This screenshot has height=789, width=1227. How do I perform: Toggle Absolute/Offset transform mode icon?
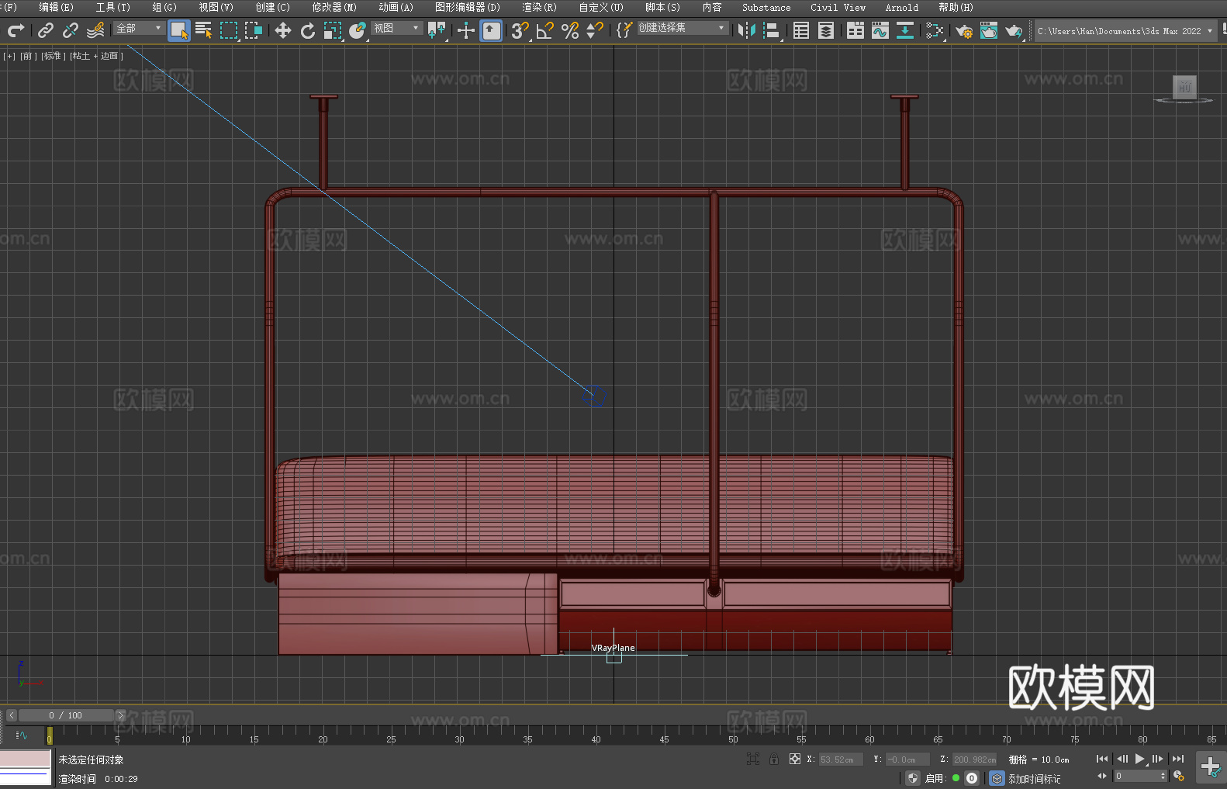click(x=795, y=759)
